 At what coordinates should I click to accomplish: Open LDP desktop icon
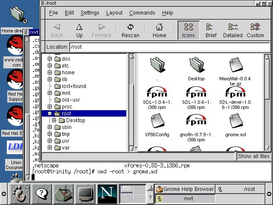click(x=15, y=147)
